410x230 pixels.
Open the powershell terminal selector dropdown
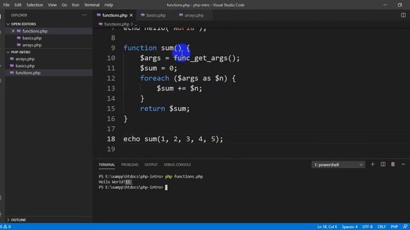[x=338, y=165]
